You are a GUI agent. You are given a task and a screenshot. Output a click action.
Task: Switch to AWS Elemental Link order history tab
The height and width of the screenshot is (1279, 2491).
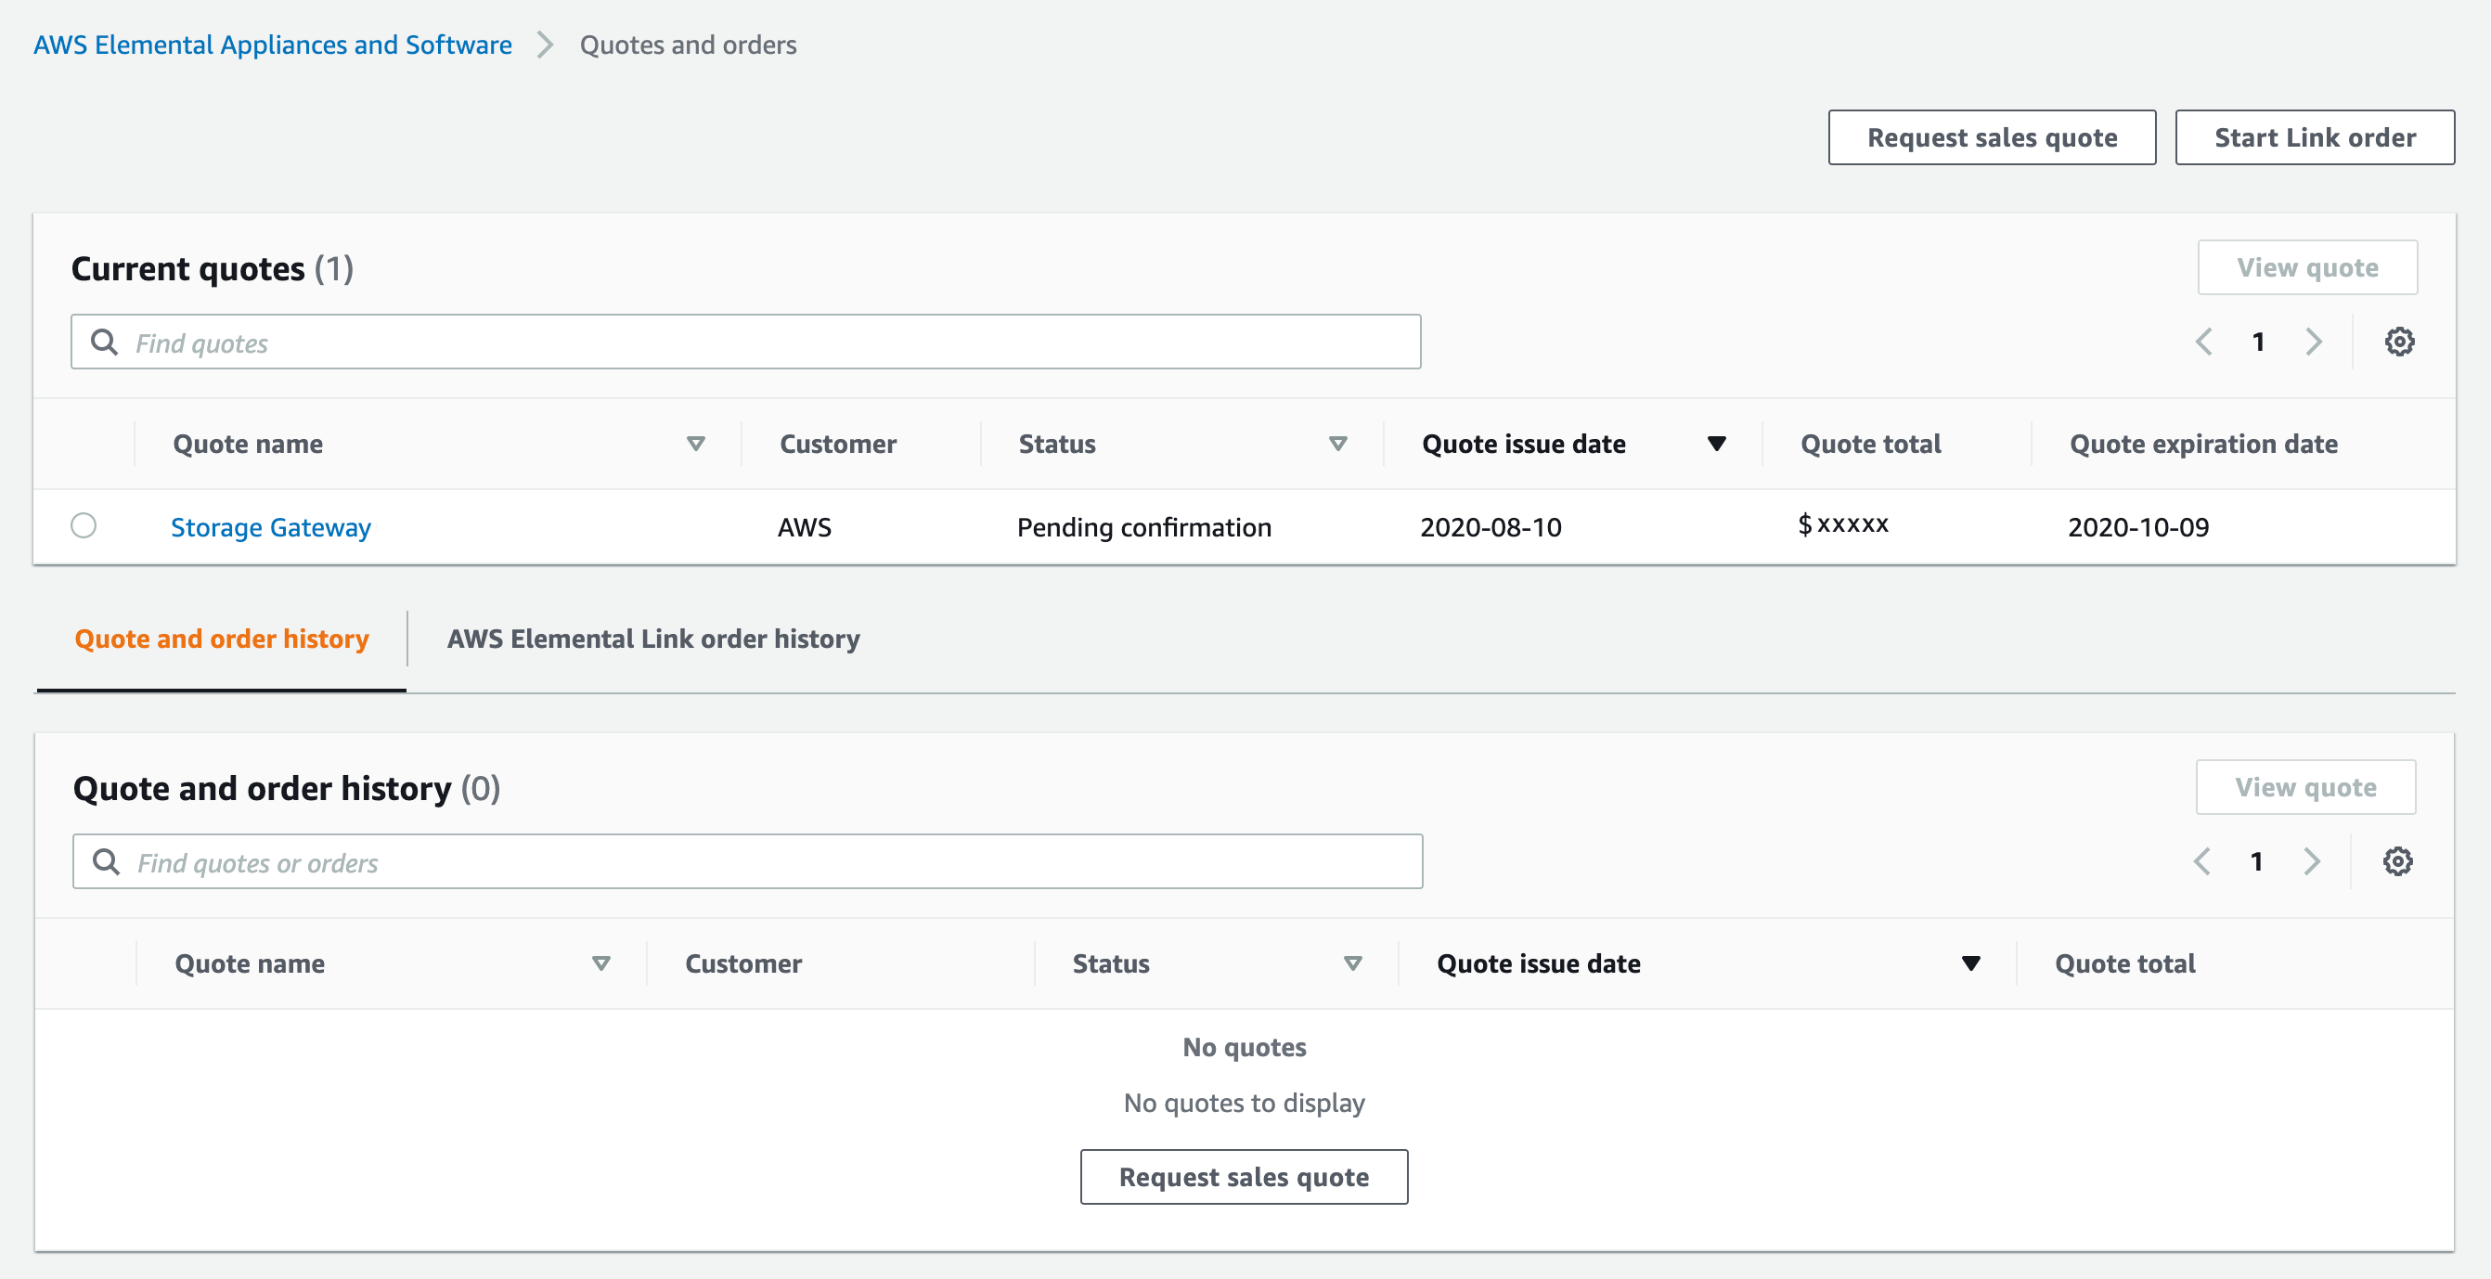point(652,639)
